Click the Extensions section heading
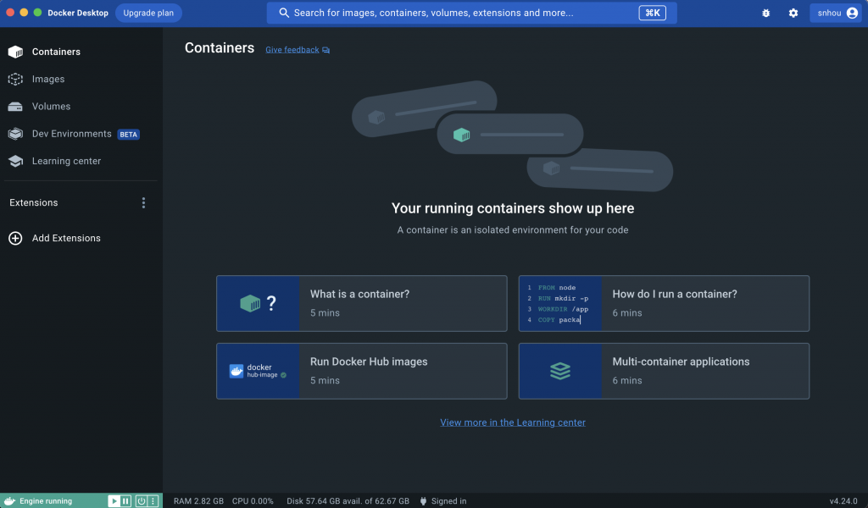868x508 pixels. [34, 203]
